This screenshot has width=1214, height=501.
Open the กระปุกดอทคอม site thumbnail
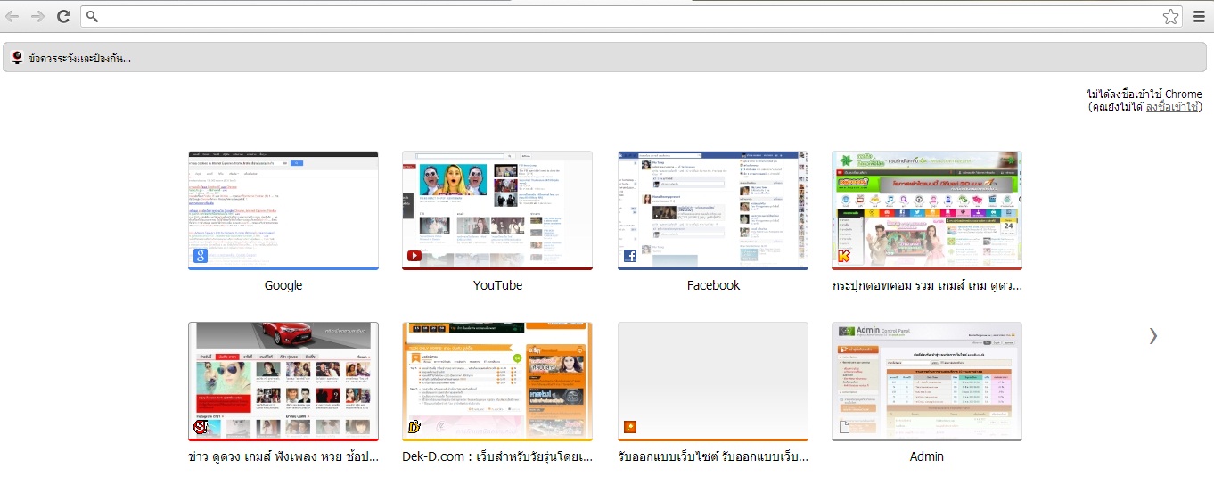pyautogui.click(x=927, y=210)
